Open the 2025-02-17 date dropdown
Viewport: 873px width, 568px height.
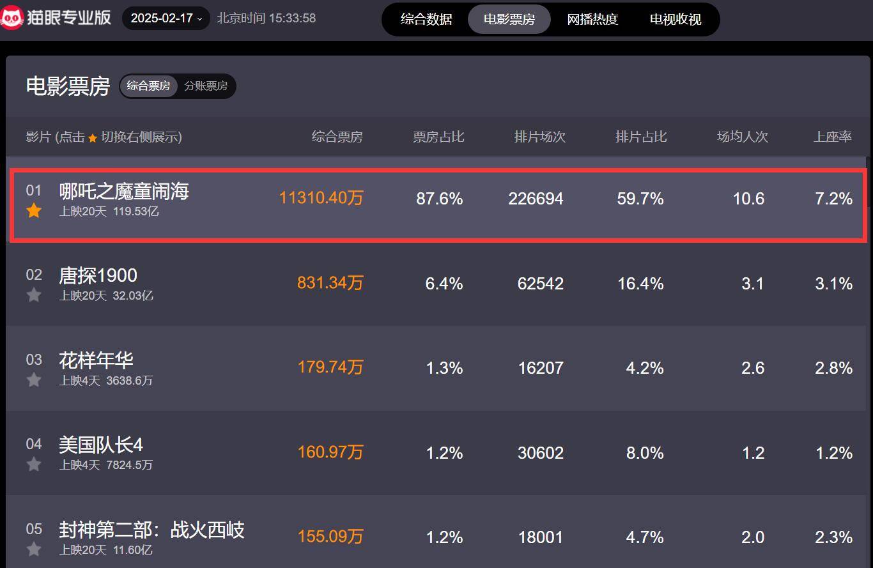point(166,19)
